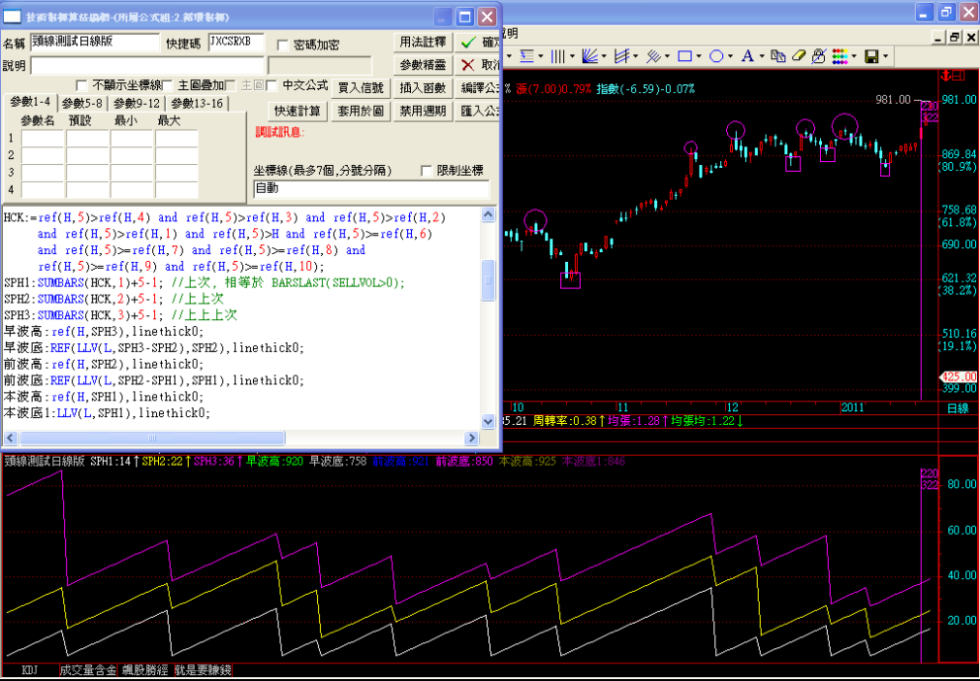Select the indented-lines drawing tool in chart toolbar

pos(527,56)
